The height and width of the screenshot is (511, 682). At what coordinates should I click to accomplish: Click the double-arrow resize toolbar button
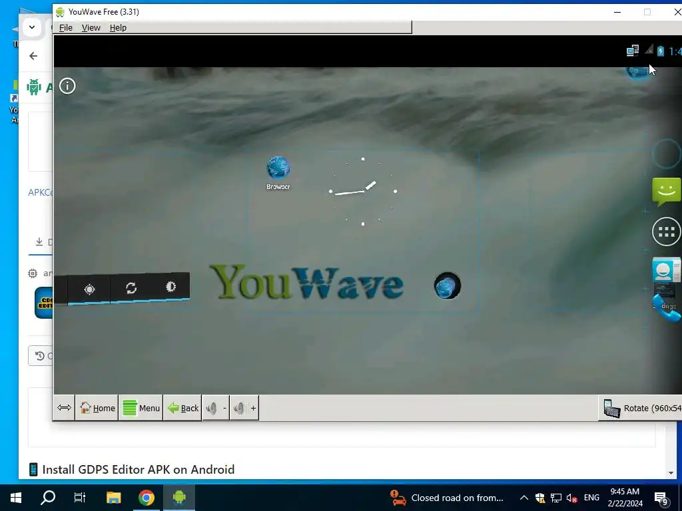point(64,408)
